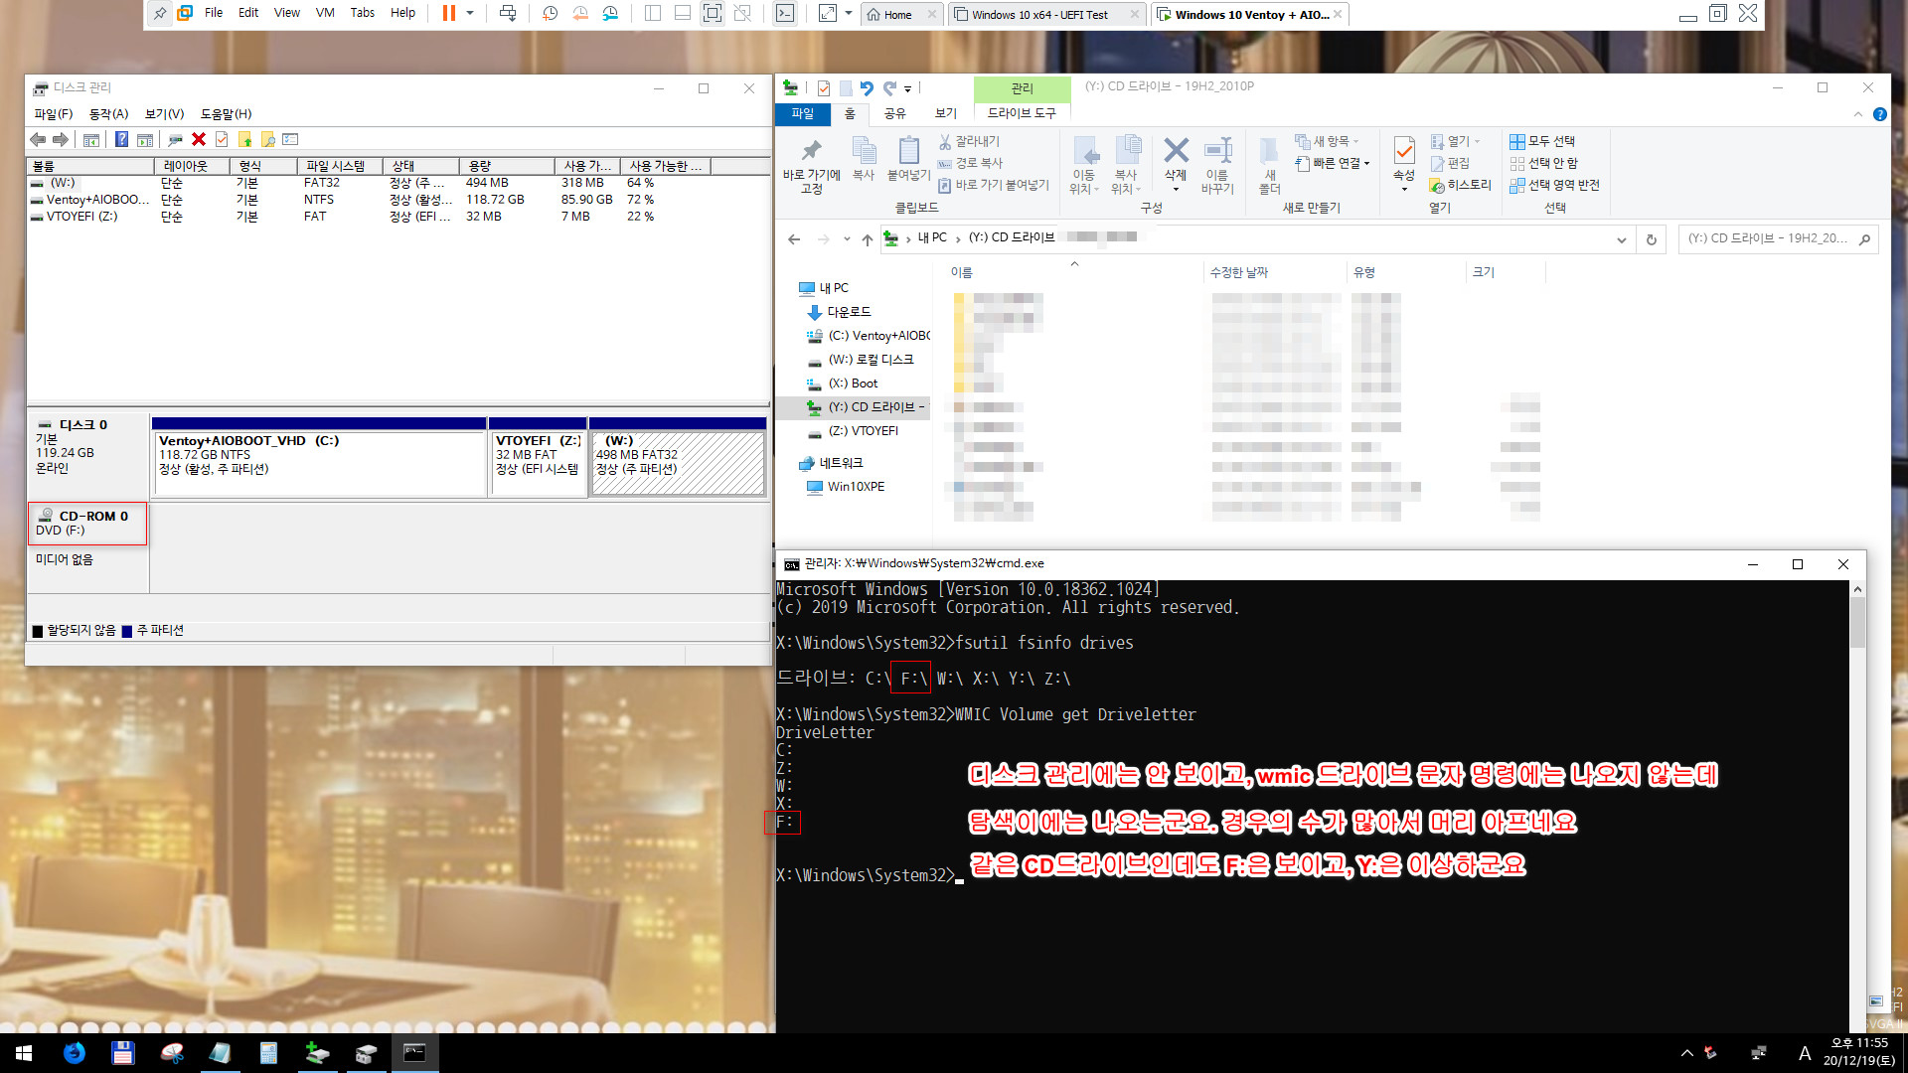The width and height of the screenshot is (1908, 1073).
Task: Open Windows Start menu
Action: point(24,1053)
